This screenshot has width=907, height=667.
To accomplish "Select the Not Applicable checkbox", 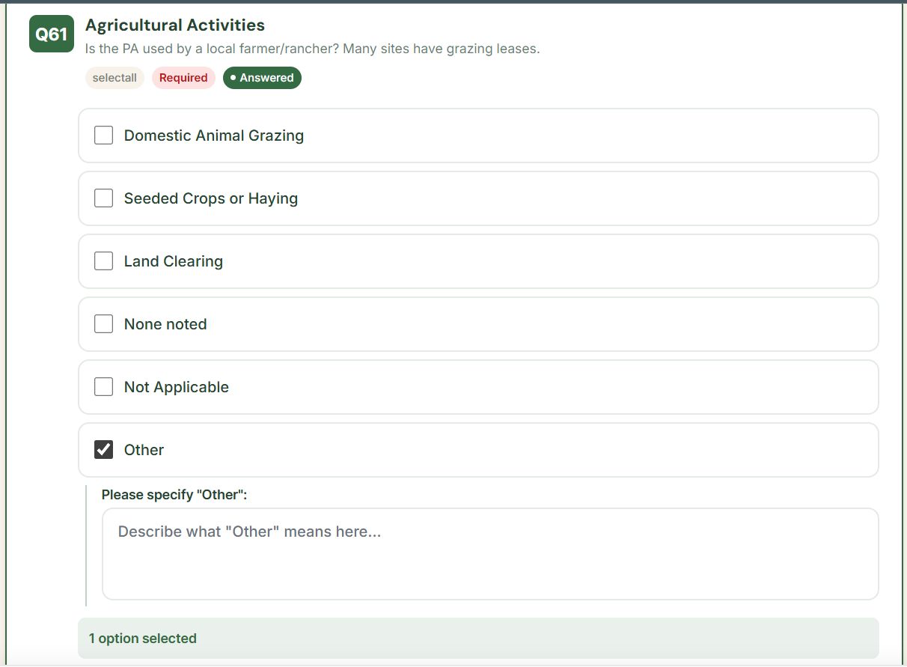I will point(103,386).
